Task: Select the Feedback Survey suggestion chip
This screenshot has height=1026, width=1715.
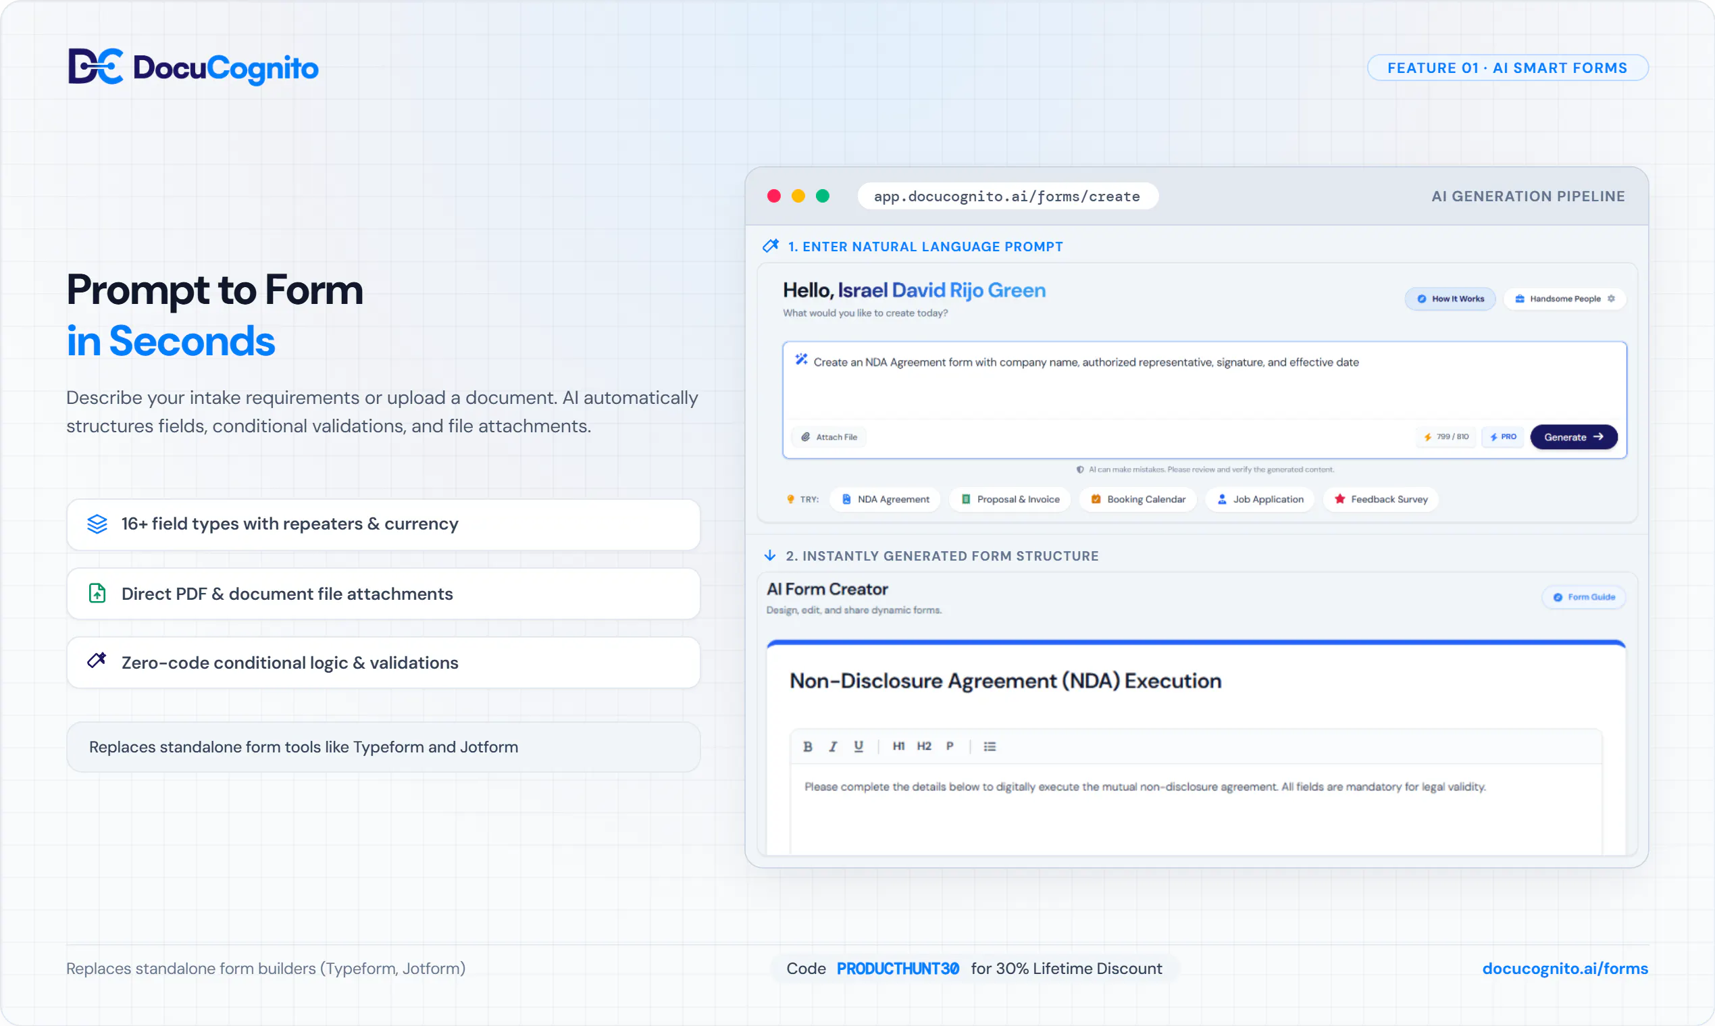Action: (1381, 499)
